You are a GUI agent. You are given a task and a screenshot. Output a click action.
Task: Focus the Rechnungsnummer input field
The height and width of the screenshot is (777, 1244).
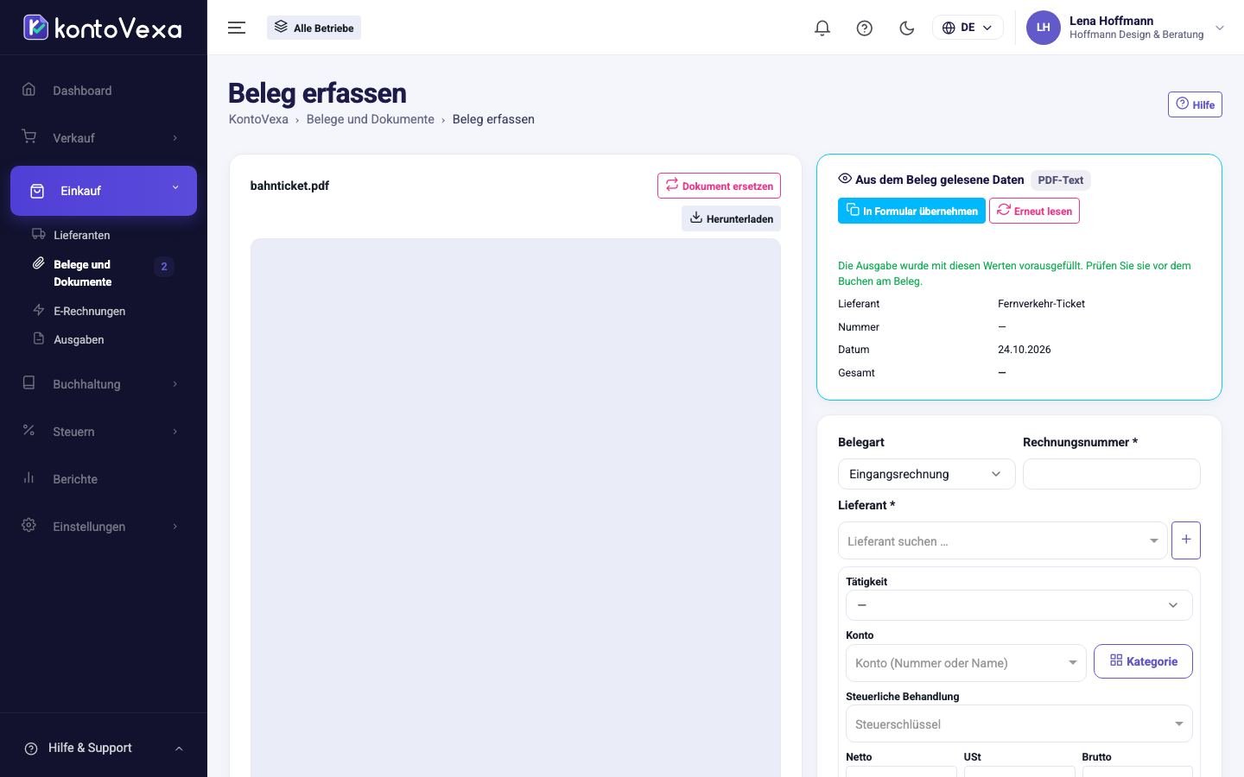pos(1112,474)
